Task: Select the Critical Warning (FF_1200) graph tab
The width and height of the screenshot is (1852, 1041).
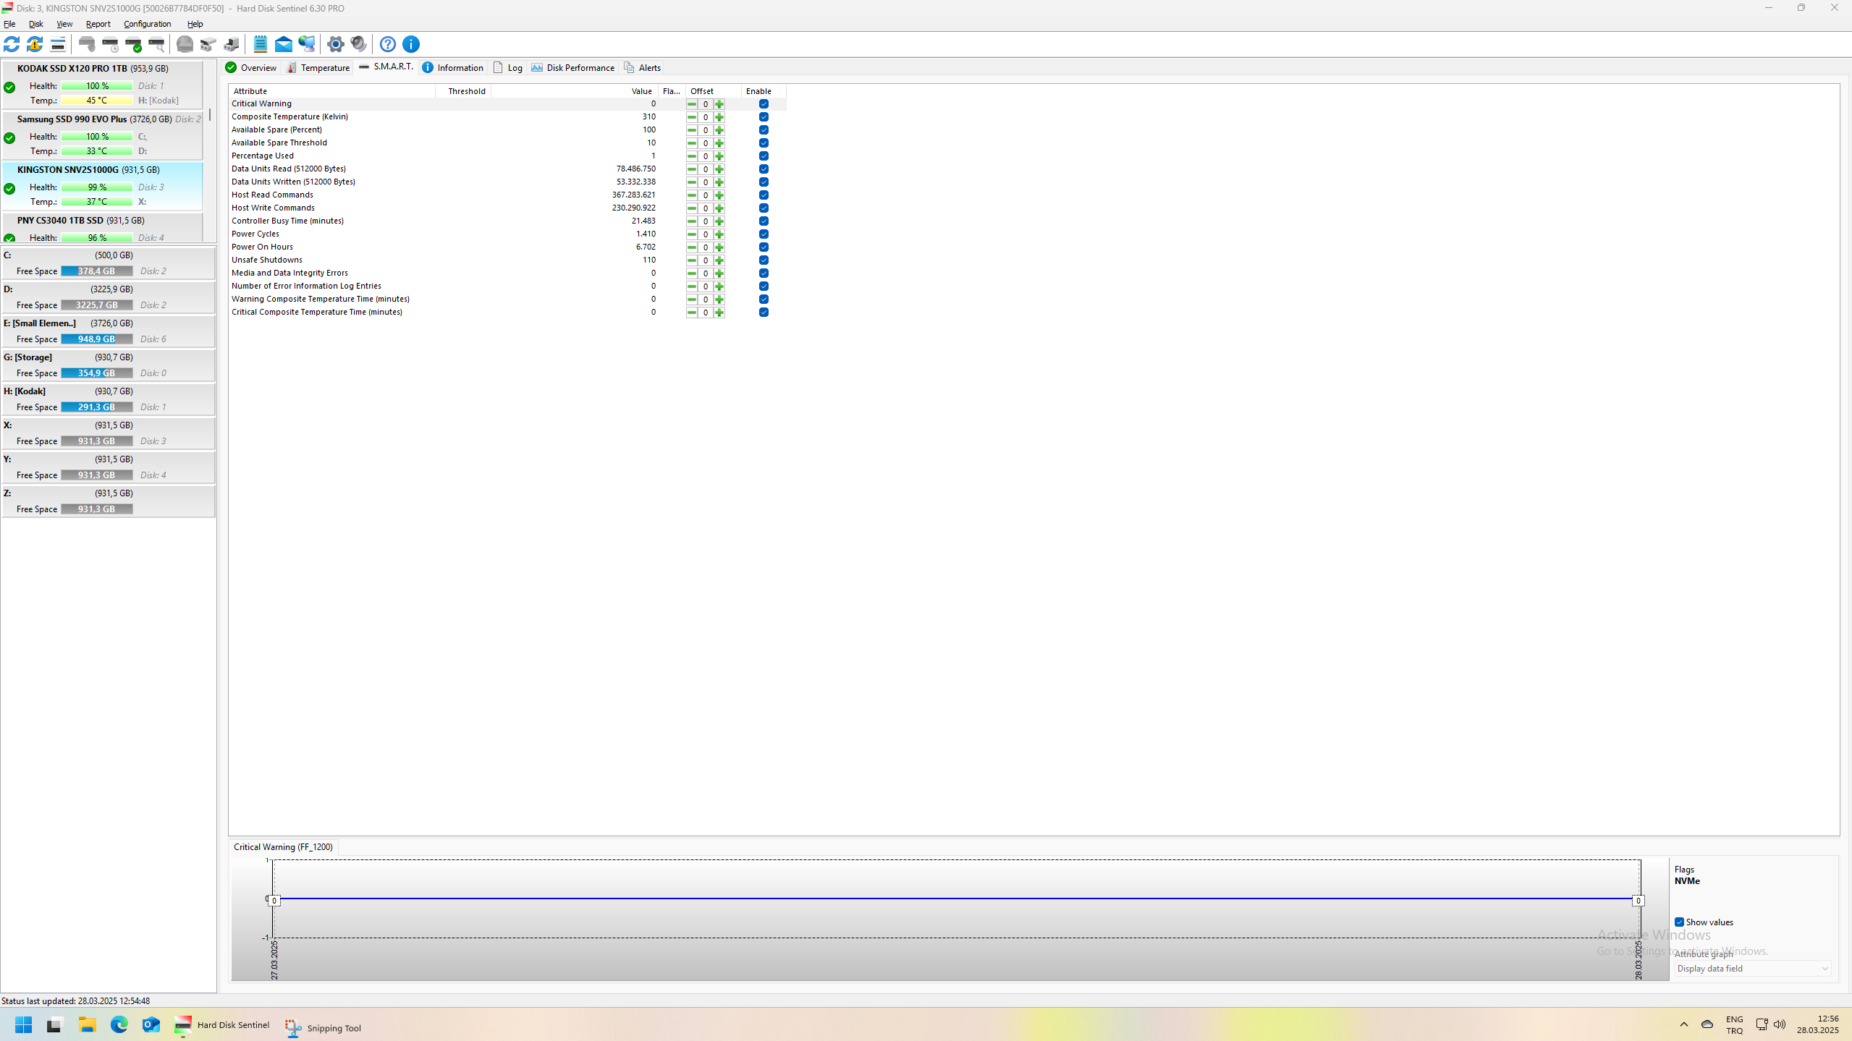Action: click(283, 847)
